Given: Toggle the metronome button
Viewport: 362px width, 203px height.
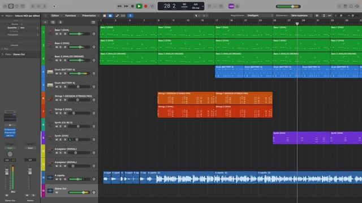Looking at the screenshot, I should coord(238,6).
